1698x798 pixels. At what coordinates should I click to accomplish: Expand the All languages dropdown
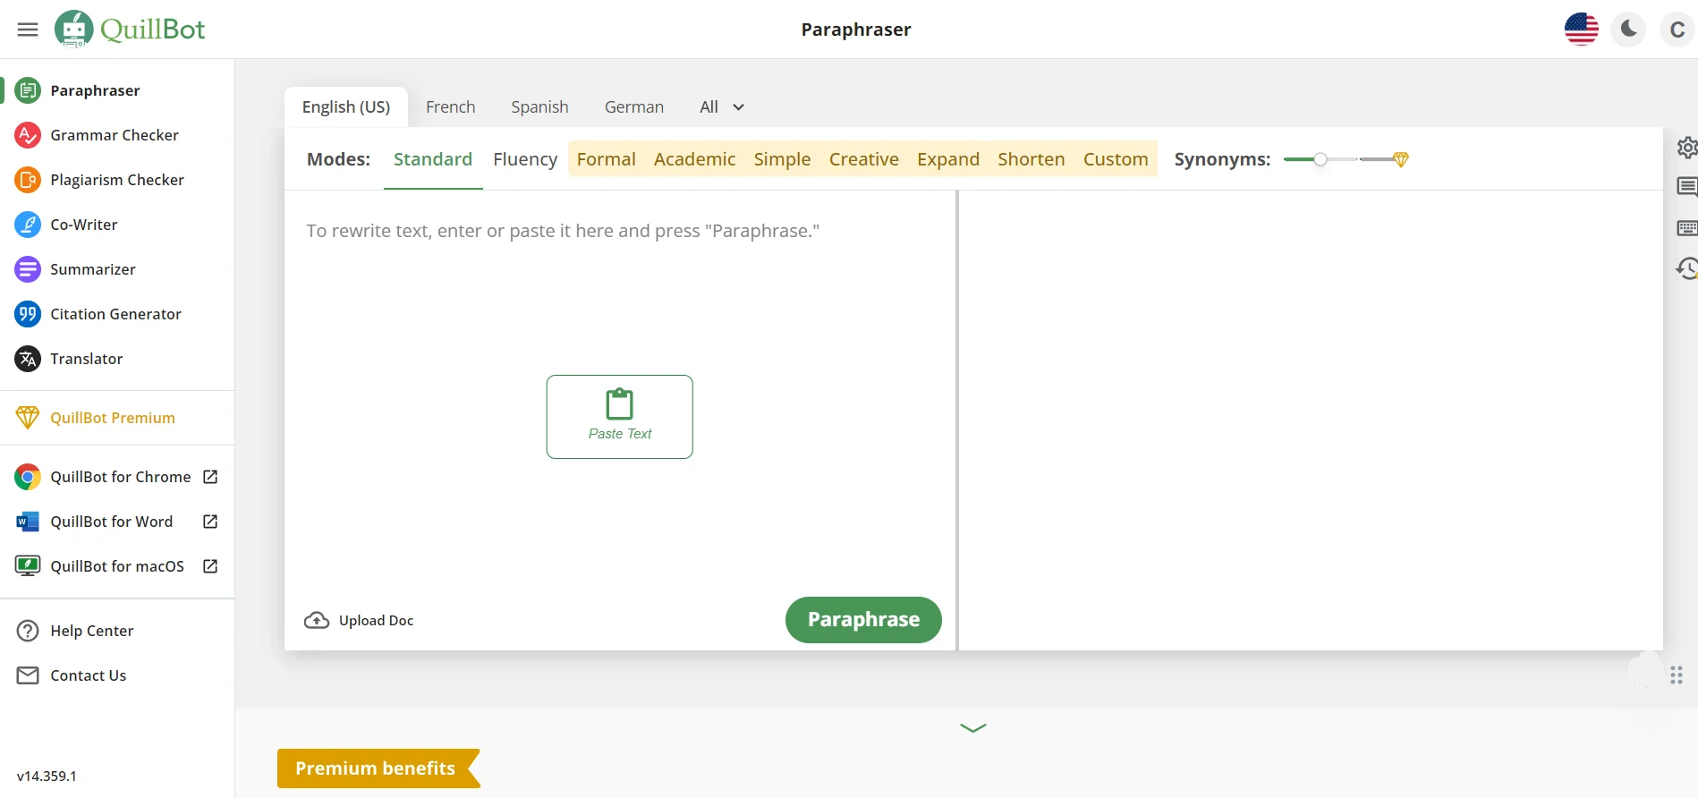click(x=722, y=107)
